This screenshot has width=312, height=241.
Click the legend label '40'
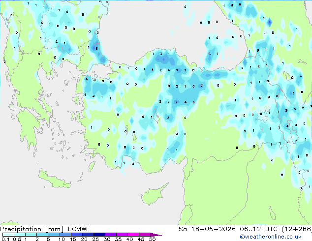pyautogui.click(x=129, y=239)
